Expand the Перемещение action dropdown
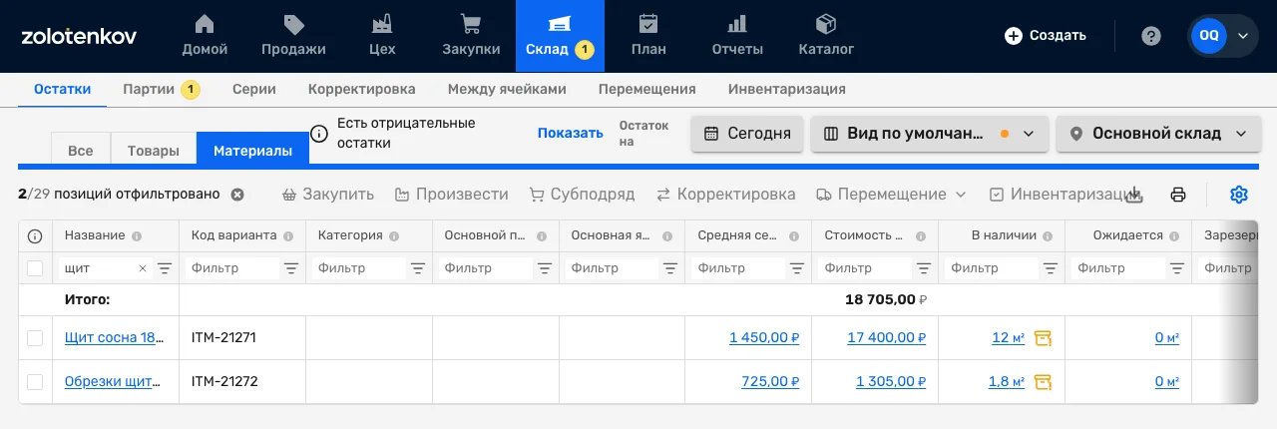Screen dimensions: 1277x429 pyautogui.click(x=891, y=195)
